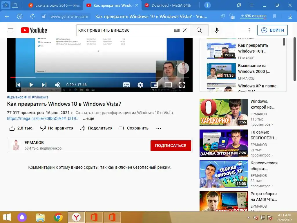This screenshot has height=223, width=297.
Task: Skip to previous video in player
Action: pyautogui.click(x=18, y=84)
